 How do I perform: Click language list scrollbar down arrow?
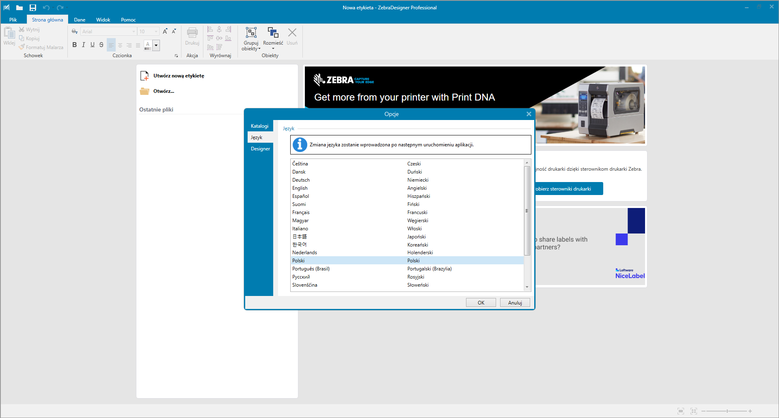527,287
